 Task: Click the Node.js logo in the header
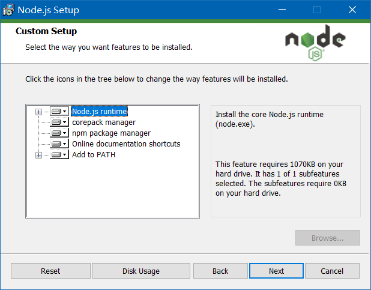click(x=315, y=43)
